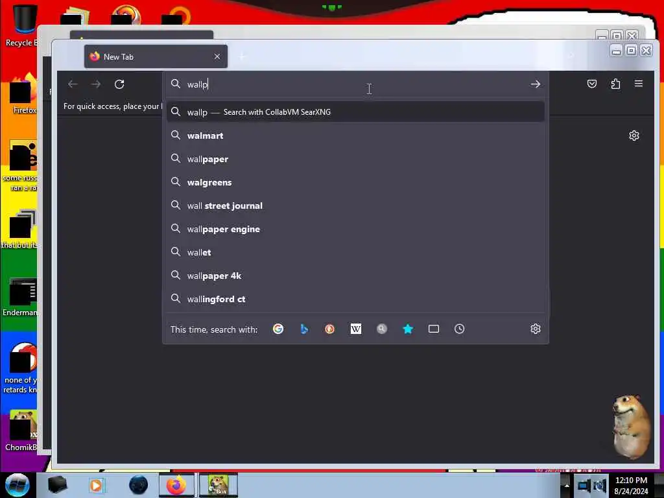This screenshot has height=498, width=664.
Task: Open the Firefox hamburger menu
Action: point(639,84)
